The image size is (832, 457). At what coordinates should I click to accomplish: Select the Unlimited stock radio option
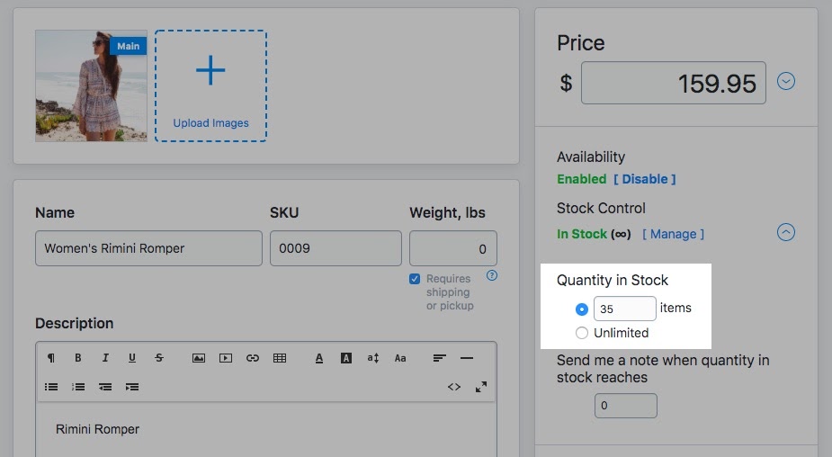[582, 333]
